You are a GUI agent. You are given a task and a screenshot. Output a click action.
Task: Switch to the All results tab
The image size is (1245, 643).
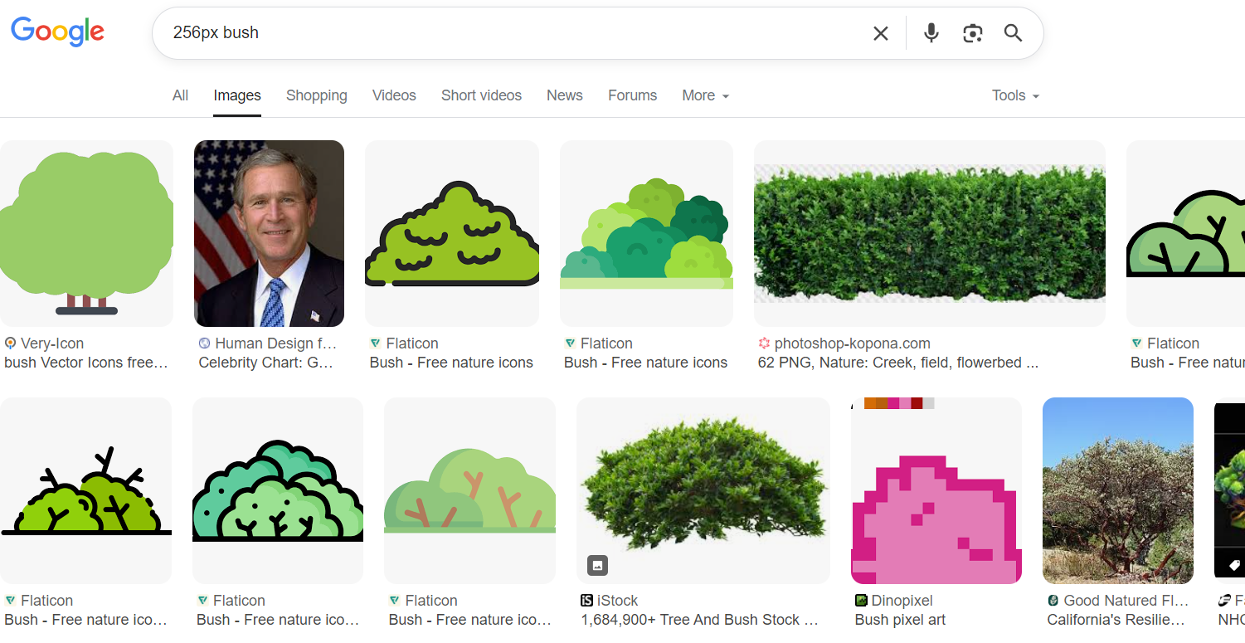[x=180, y=95]
